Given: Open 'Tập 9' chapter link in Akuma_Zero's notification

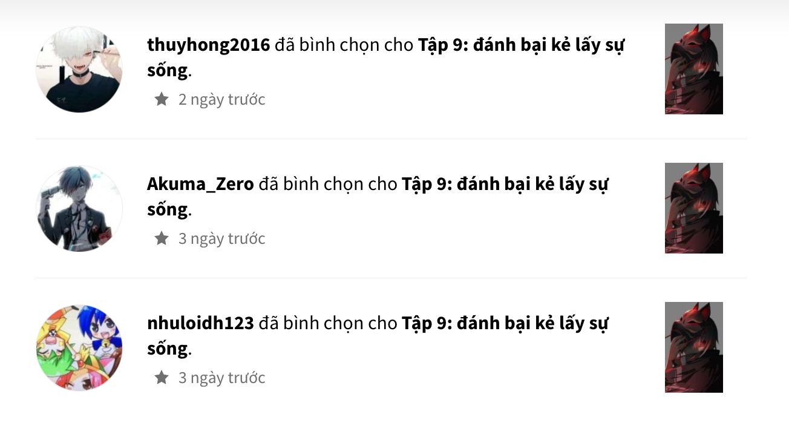Looking at the screenshot, I should coord(378,197).
